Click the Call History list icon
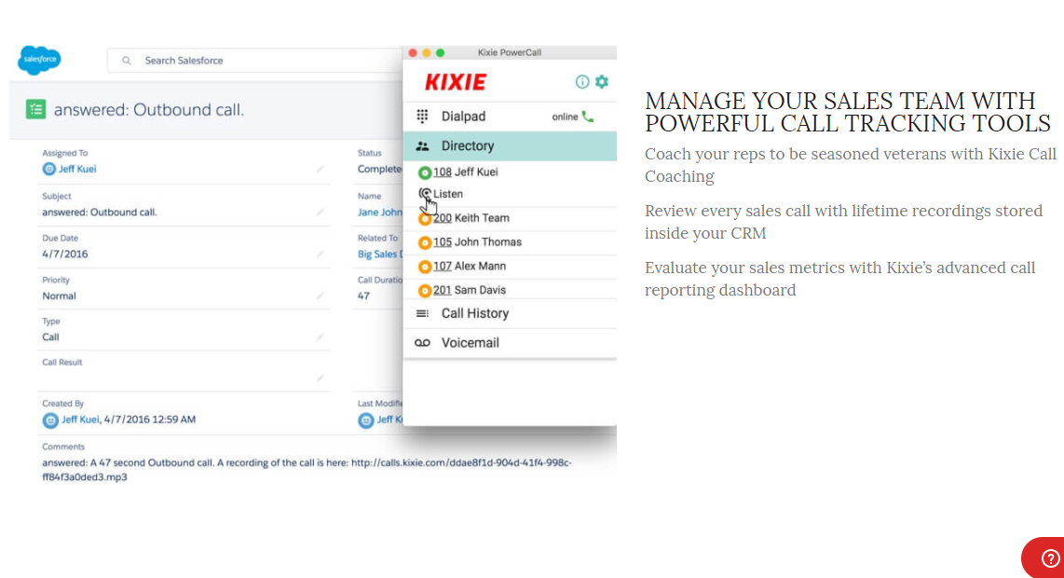Screen dimensions: 1064x578 (x=422, y=314)
